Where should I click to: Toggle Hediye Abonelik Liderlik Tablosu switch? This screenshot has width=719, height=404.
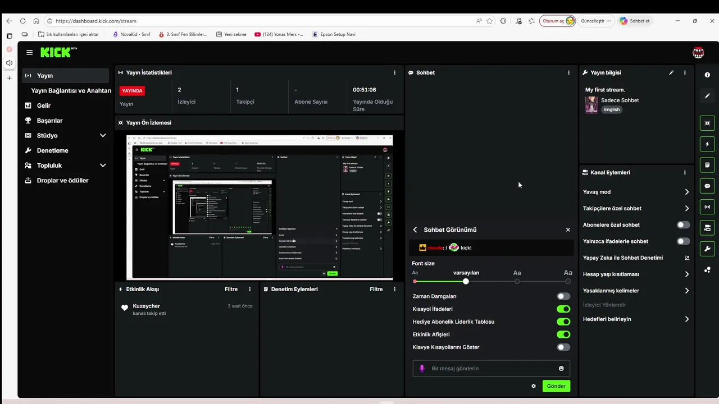563,322
